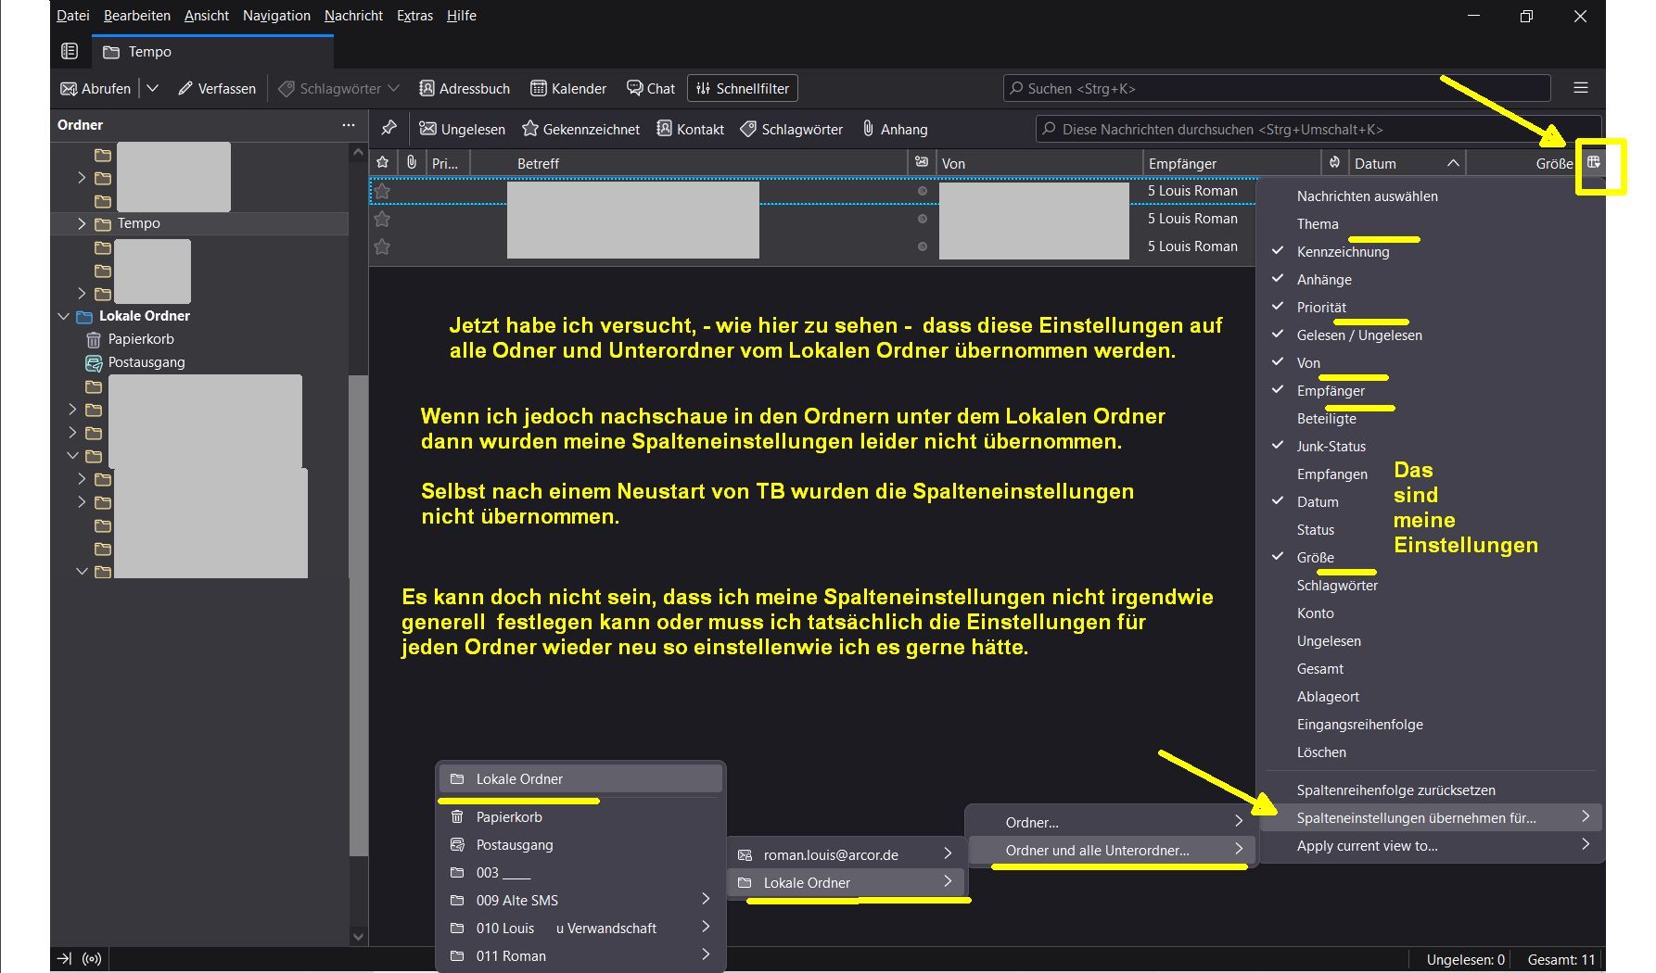The image size is (1656, 973).
Task: Star the first message in list
Action: tap(382, 191)
